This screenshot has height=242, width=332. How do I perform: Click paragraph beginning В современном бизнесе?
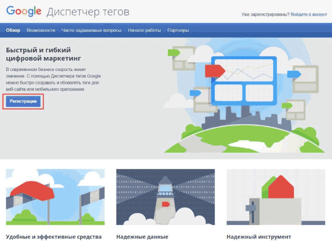pos(53,79)
